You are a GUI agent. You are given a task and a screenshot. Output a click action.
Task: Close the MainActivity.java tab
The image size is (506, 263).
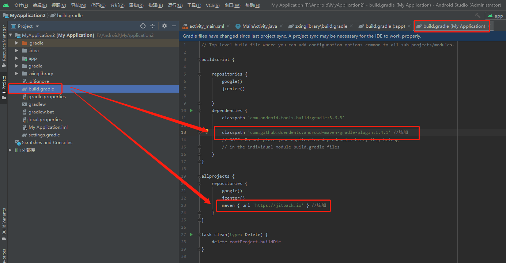pyautogui.click(x=281, y=26)
